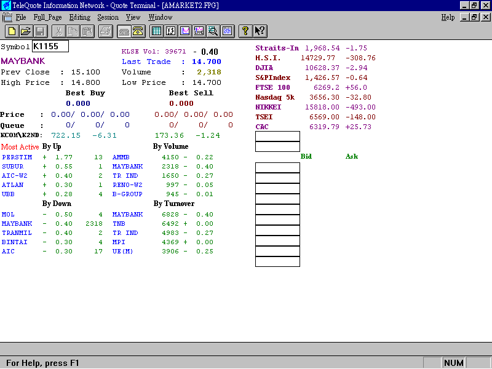
Task: Click the TeleQuote application icon in title bar
Action: 6,6
